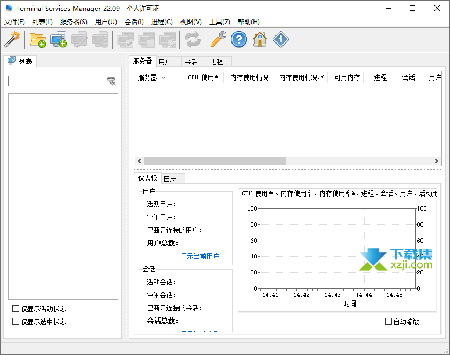The height and width of the screenshot is (355, 450).
Task: Toggle 仅显示活动状态 checkbox
Action: click(x=16, y=308)
